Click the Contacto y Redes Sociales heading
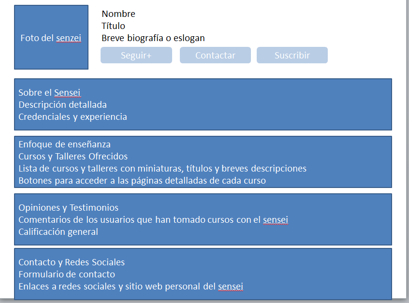Image resolution: width=409 pixels, height=303 pixels. click(x=72, y=262)
